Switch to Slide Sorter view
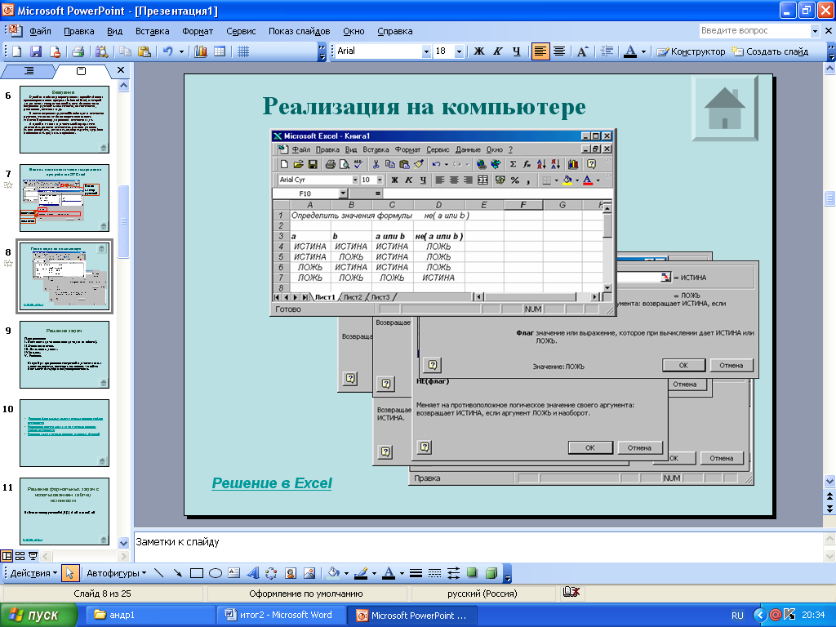This screenshot has width=836, height=627. tap(20, 556)
